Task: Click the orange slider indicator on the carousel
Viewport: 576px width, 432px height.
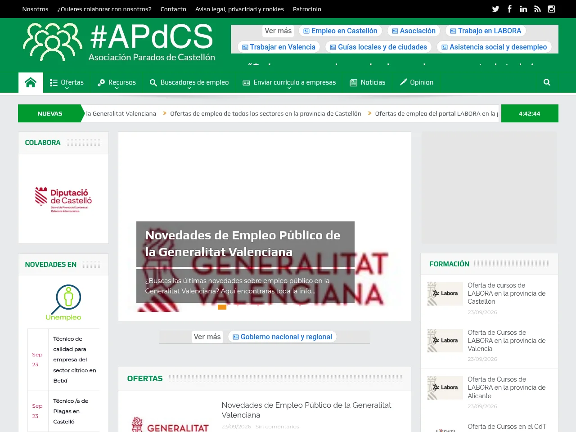Action: [x=222, y=307]
